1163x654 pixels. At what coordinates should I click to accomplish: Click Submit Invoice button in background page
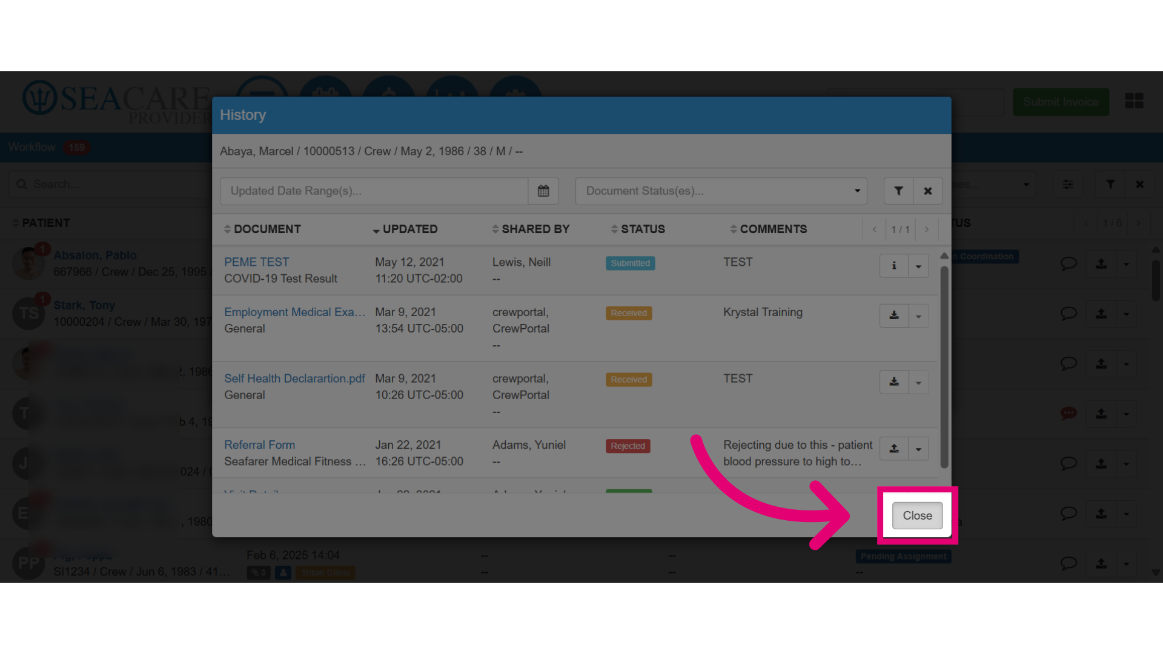1061,102
